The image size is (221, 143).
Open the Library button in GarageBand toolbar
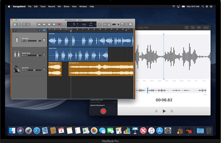tap(15, 24)
